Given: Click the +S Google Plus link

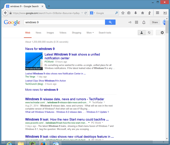Looking at the screenshot, I should (x=130, y=22).
